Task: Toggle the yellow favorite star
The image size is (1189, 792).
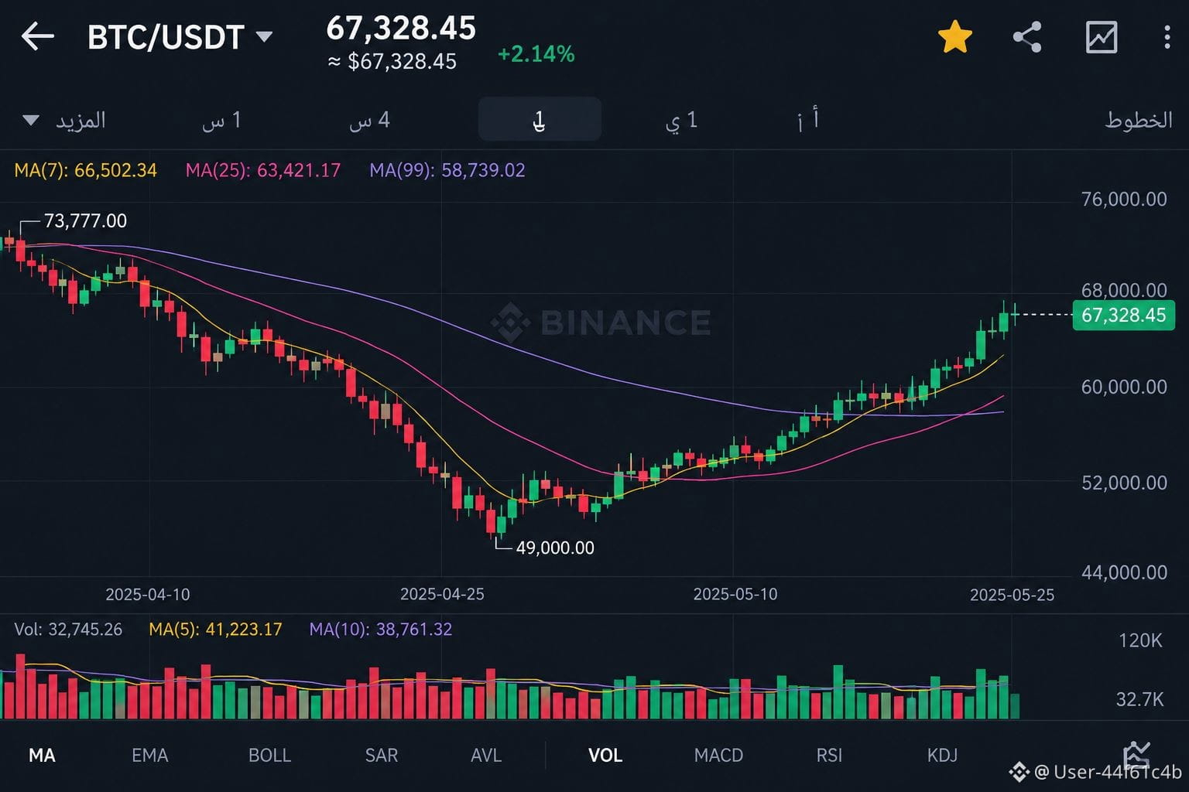Action: [x=954, y=37]
